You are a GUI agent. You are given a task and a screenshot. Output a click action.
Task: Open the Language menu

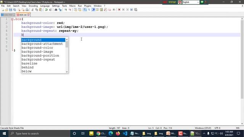click(45, 6)
